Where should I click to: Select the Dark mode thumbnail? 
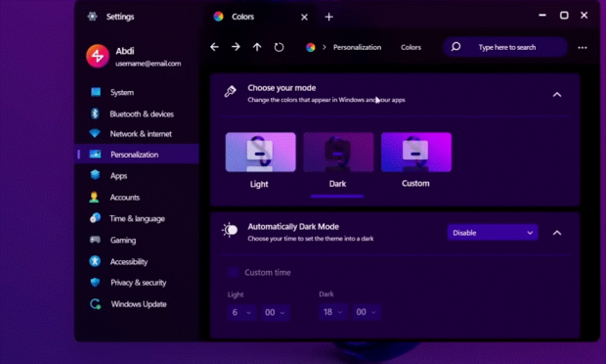(338, 152)
